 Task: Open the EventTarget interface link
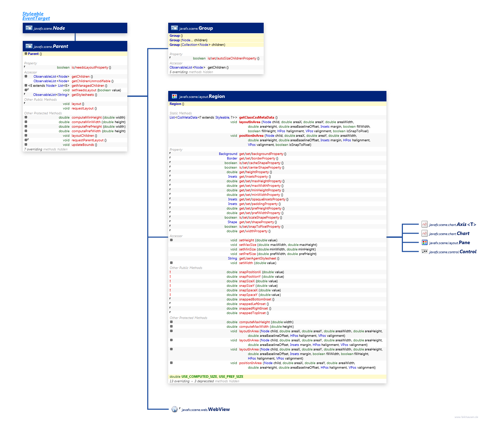pos(36,18)
